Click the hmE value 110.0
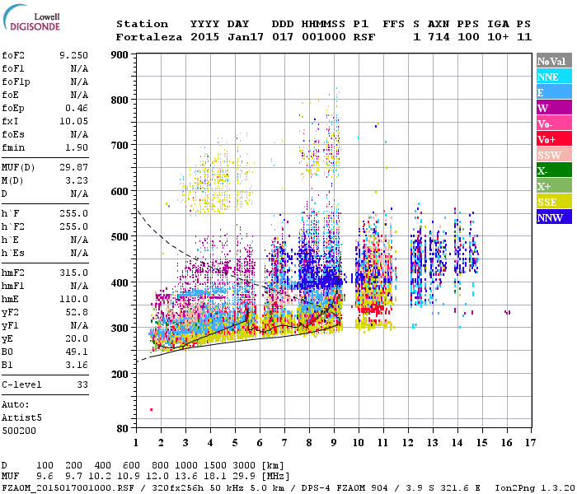Image resolution: width=577 pixels, height=494 pixels. (73, 299)
